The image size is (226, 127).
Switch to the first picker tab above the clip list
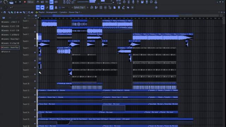tap(4, 18)
